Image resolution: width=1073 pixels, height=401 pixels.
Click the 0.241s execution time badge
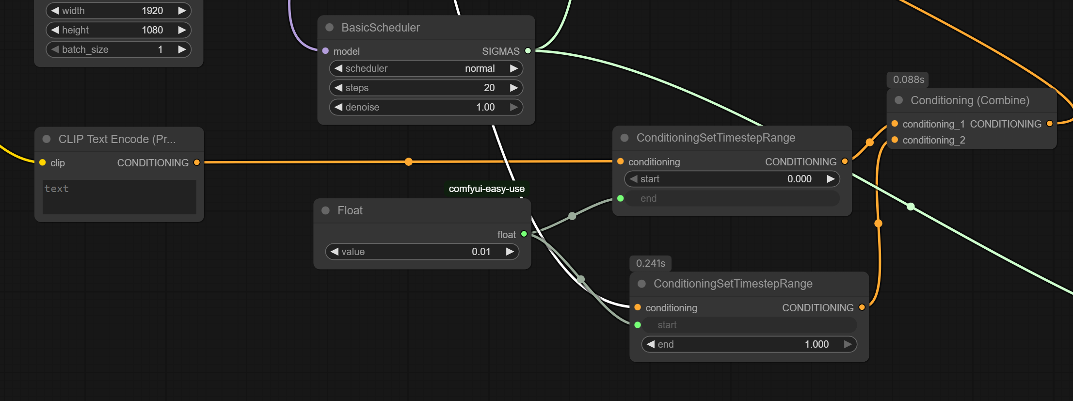(651, 263)
